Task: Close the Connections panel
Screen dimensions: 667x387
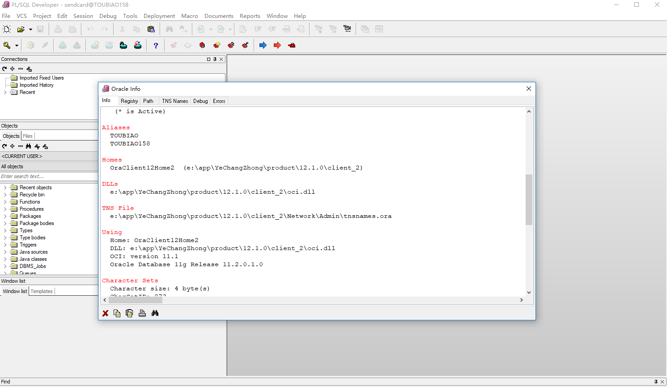Action: click(221, 59)
